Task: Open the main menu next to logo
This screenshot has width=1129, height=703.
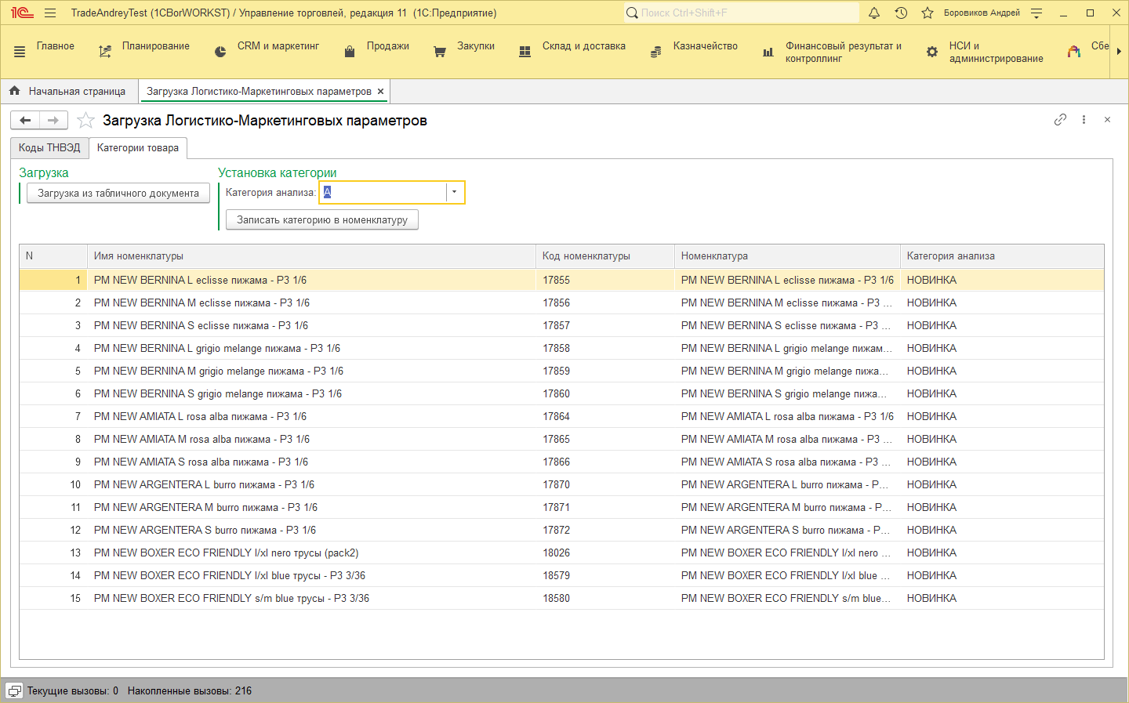Action: (x=50, y=13)
